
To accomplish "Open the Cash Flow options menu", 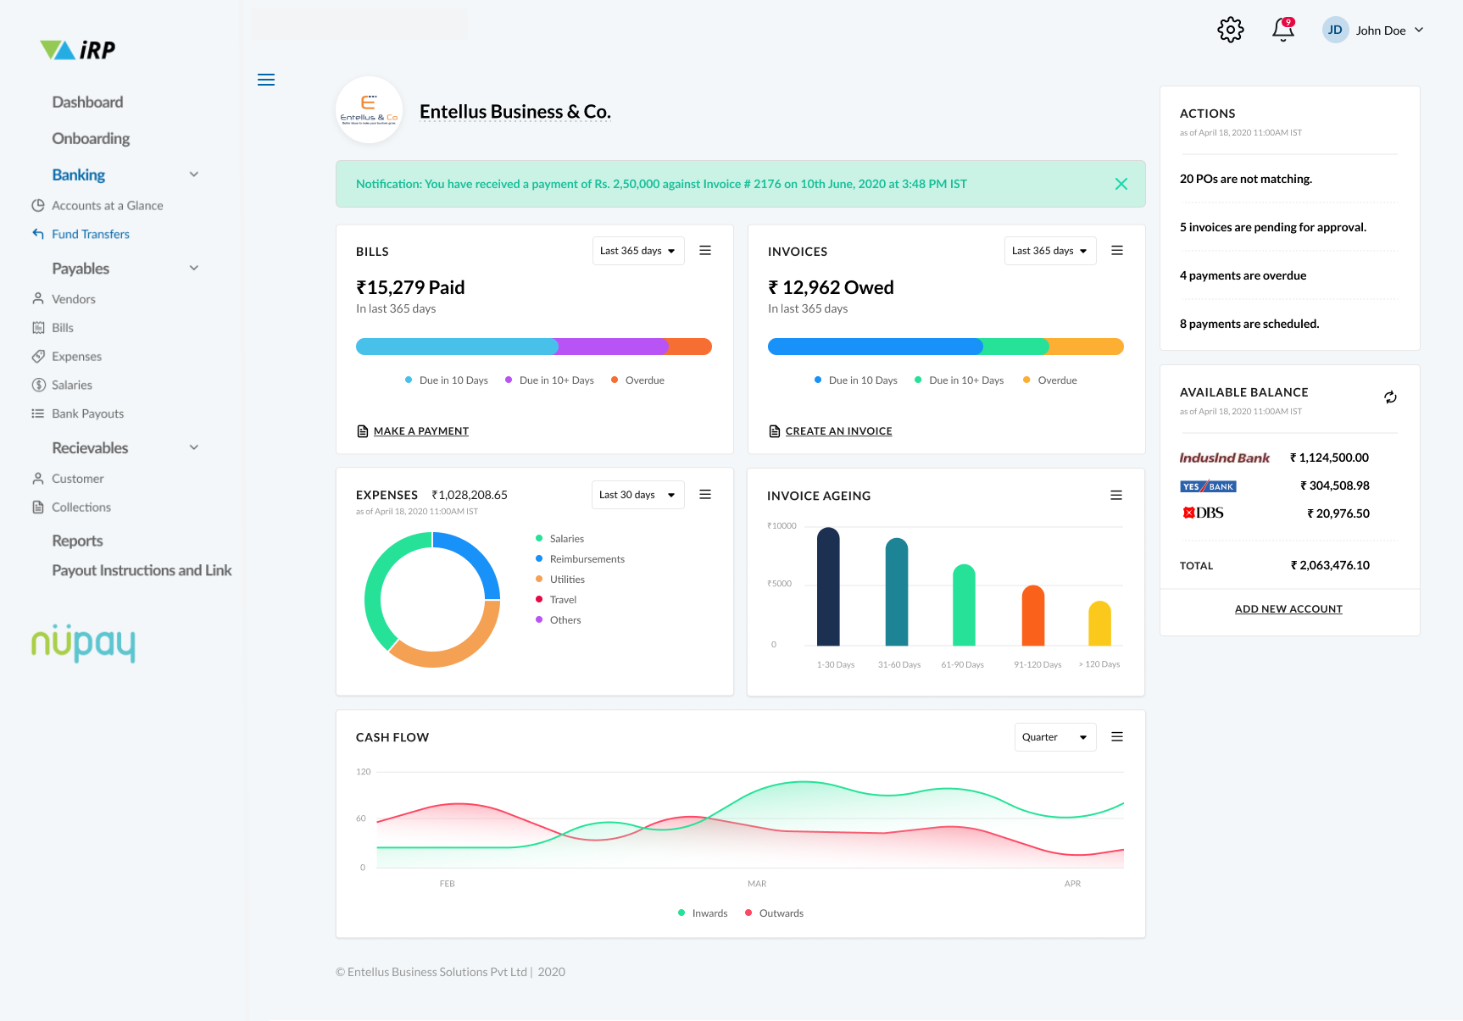I will click(1117, 737).
